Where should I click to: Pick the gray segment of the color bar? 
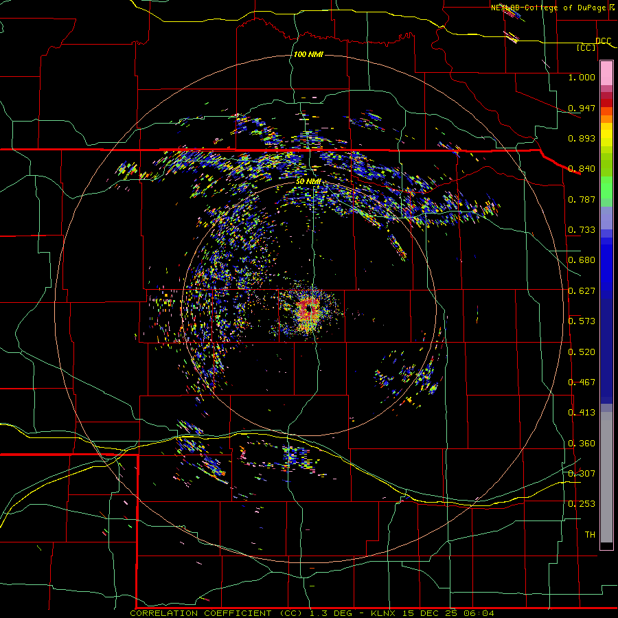pos(606,477)
